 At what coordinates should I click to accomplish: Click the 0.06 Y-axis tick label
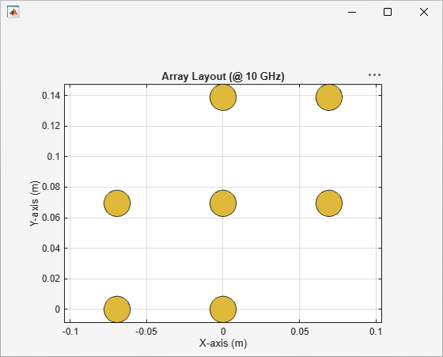tap(51, 218)
